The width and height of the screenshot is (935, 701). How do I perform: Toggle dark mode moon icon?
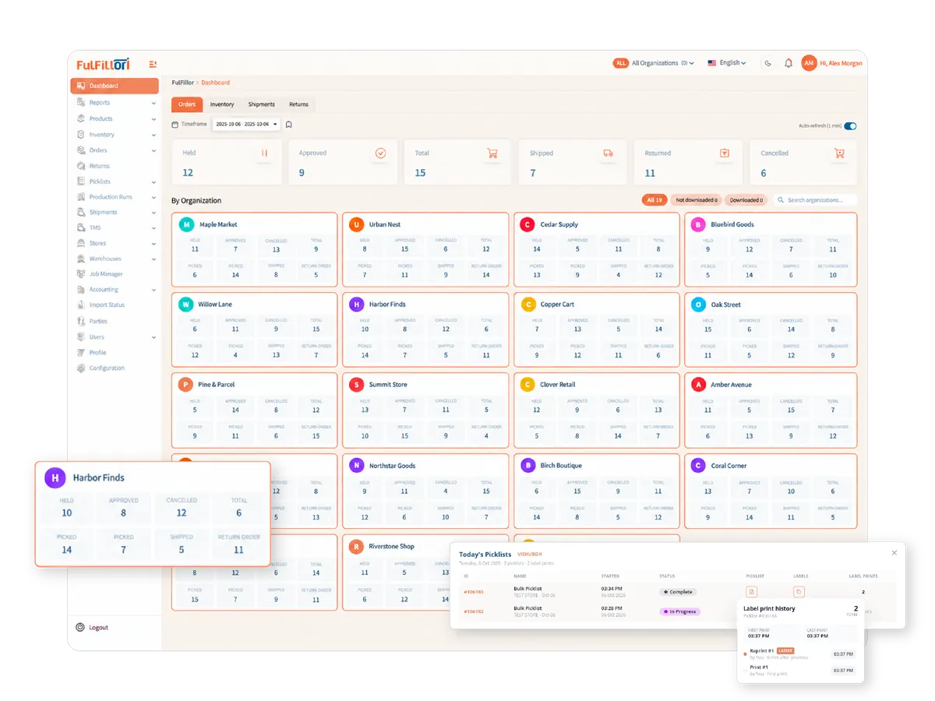tap(768, 63)
